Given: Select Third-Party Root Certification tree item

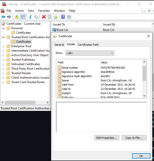Looking at the screenshot, I should [30, 69].
